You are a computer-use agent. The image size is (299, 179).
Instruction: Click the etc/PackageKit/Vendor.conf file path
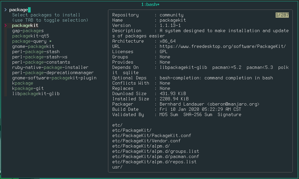tap(146, 141)
